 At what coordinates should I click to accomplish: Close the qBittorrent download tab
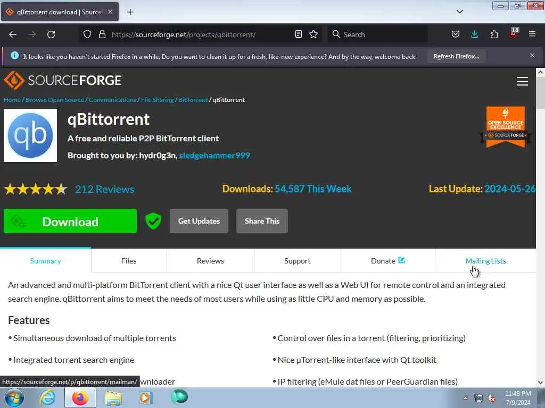point(110,12)
